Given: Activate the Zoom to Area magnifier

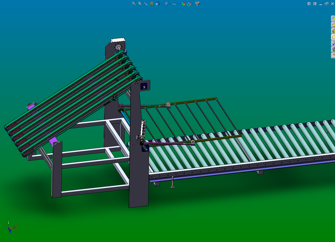Looking at the screenshot, I should (x=140, y=4).
